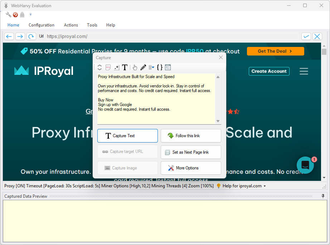Image resolution: width=330 pixels, height=245 pixels.
Task: Expand the Help for iproyal.com dropdown
Action: 265,186
